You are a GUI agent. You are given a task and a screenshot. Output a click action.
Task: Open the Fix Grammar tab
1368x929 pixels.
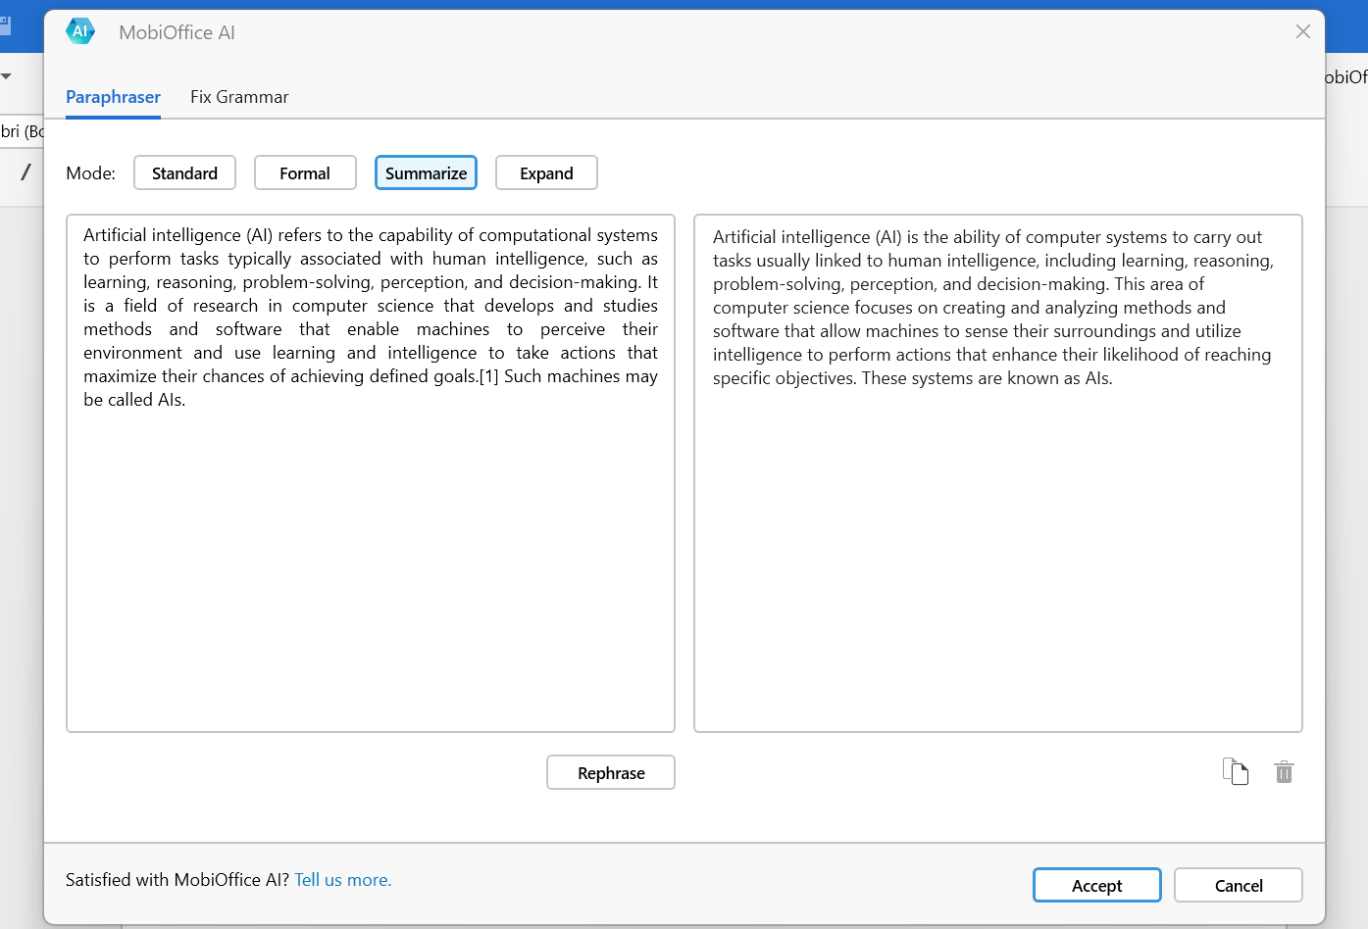[239, 97]
